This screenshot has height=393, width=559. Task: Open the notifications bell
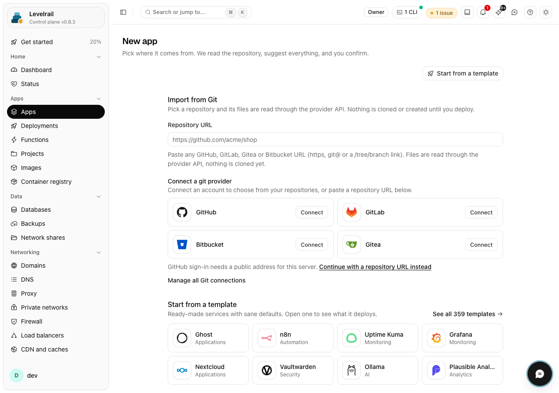click(x=483, y=12)
